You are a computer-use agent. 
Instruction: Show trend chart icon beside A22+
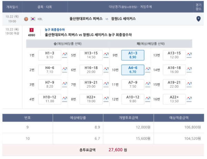[x=189, y=99]
